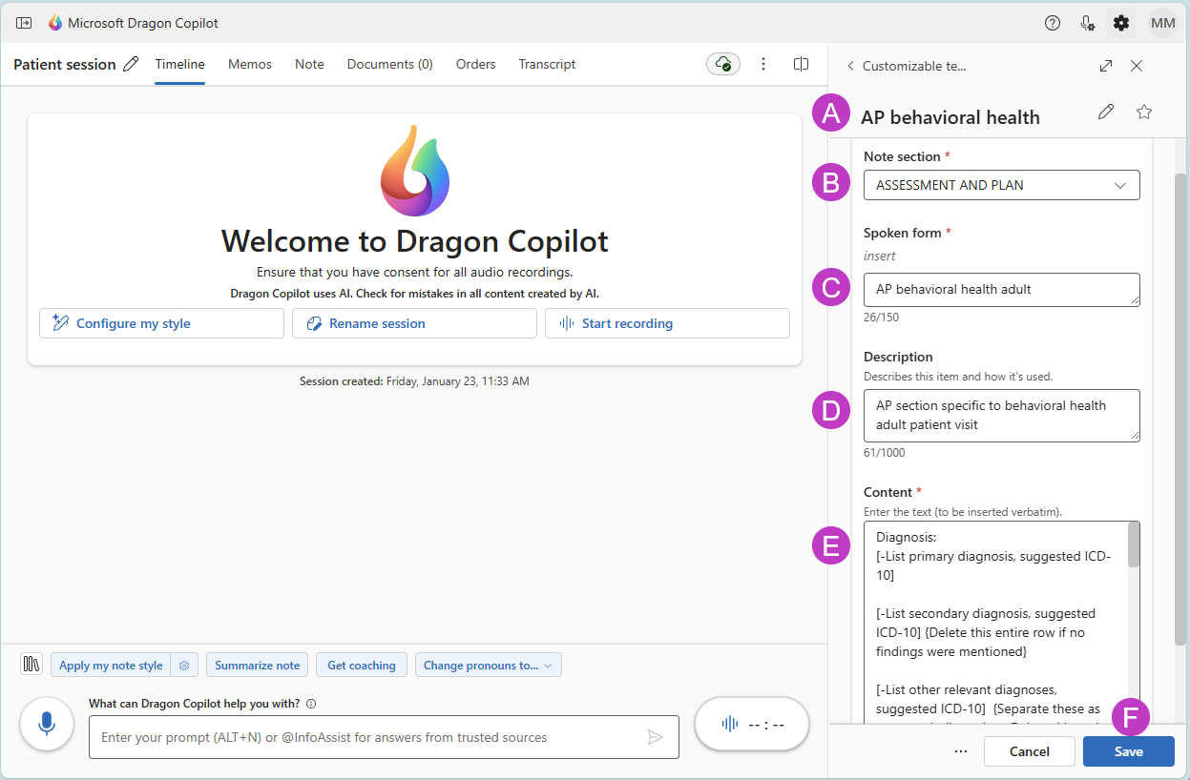Viewport: 1190px width, 780px height.
Task: Click the help question mark icon
Action: click(1053, 23)
